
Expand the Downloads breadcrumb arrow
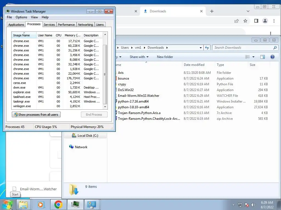[167, 48]
